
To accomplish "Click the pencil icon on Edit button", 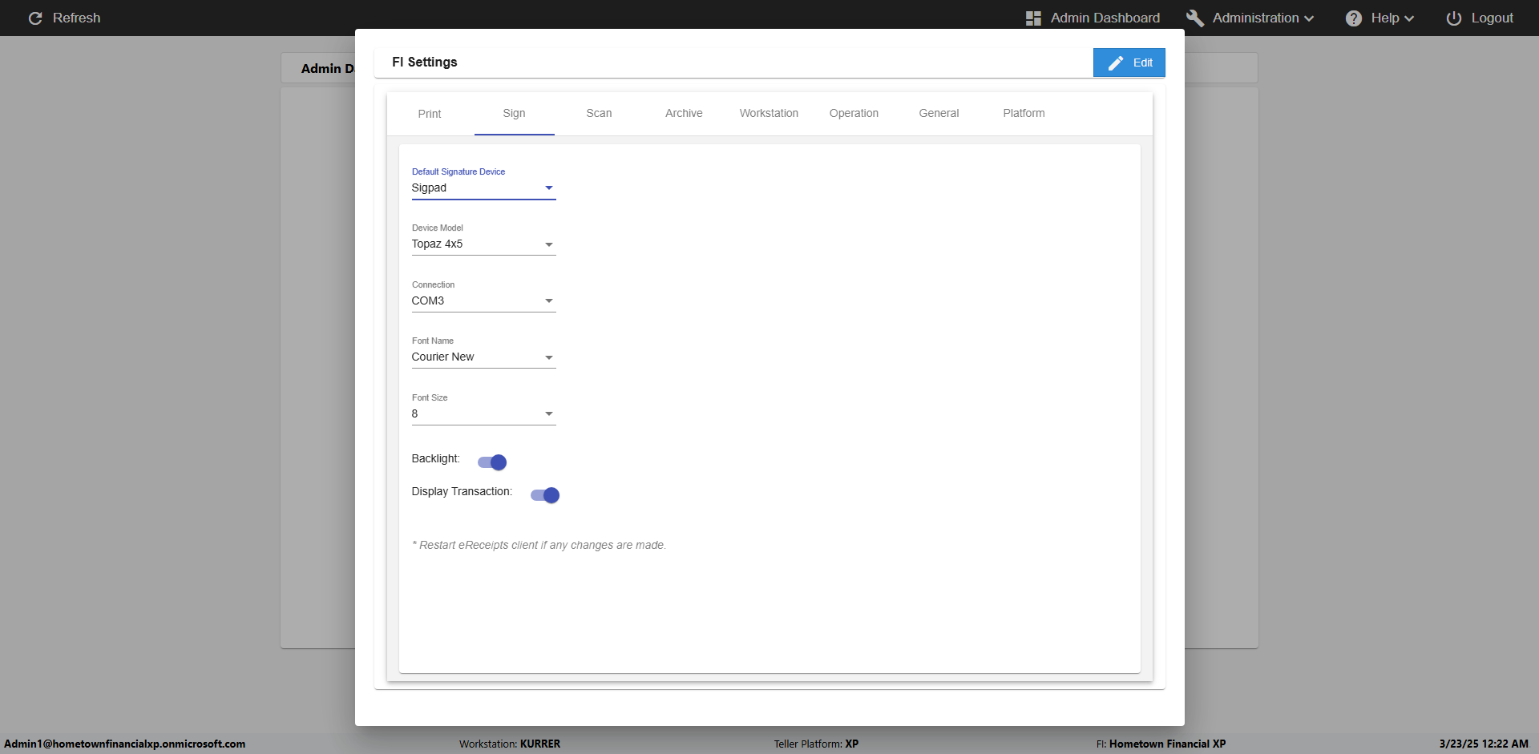I will [1115, 62].
